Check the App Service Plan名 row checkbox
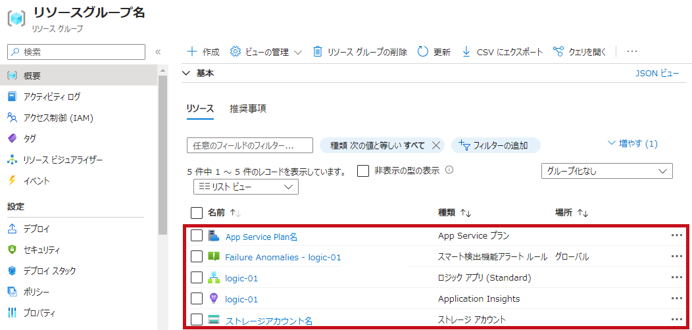692x330 pixels. 197,235
